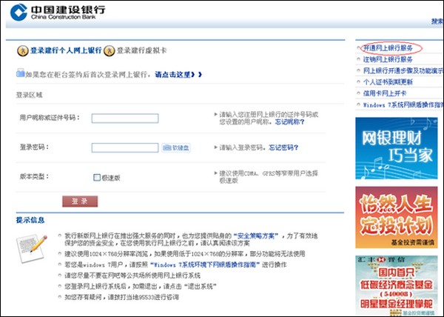Click the 忘记昵称? link
The image size is (444, 317).
pos(287,121)
